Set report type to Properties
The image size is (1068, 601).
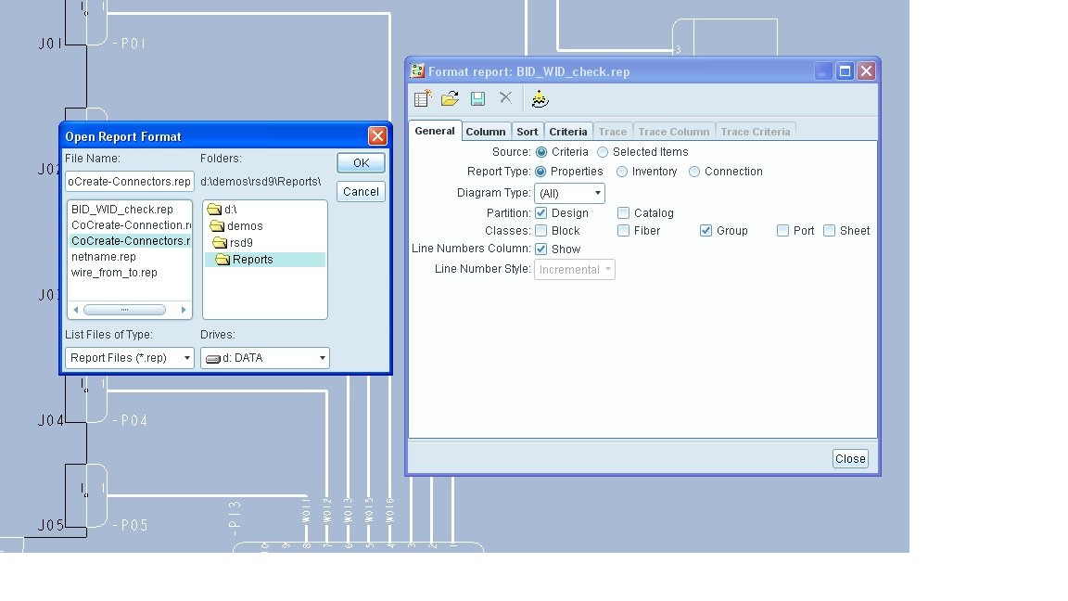tap(541, 172)
